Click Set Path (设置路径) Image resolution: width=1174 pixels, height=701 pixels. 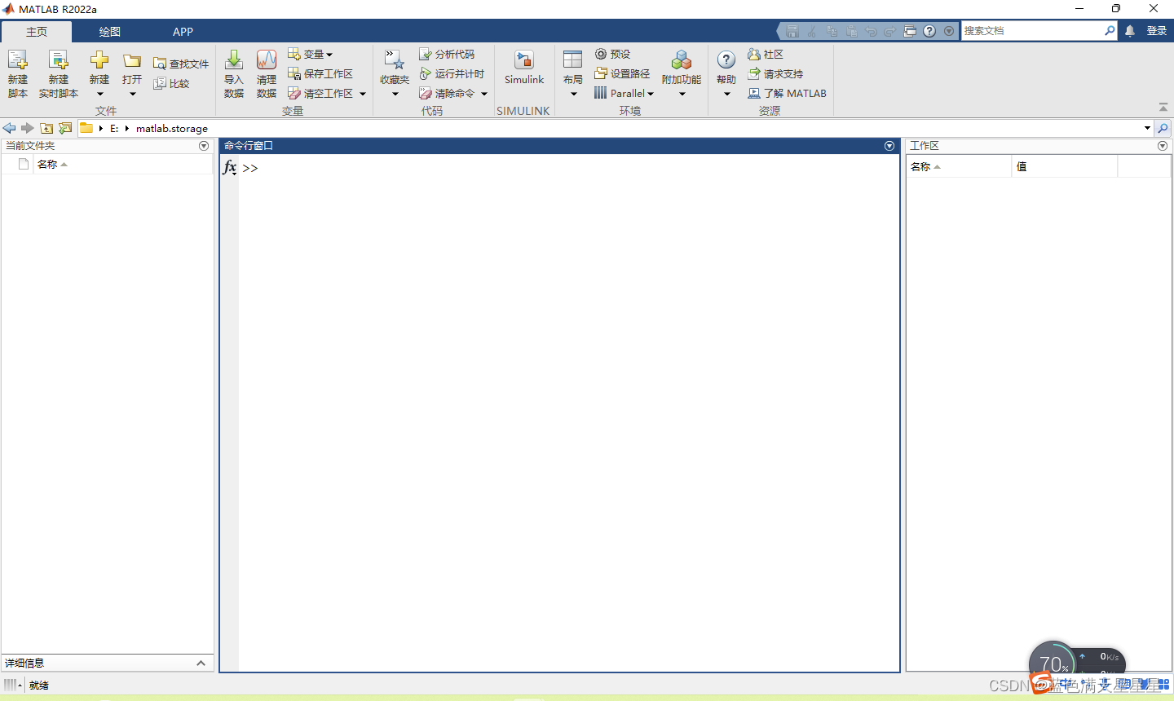pos(622,73)
